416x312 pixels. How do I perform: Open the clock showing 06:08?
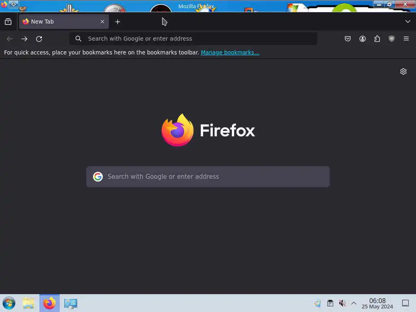point(377,303)
